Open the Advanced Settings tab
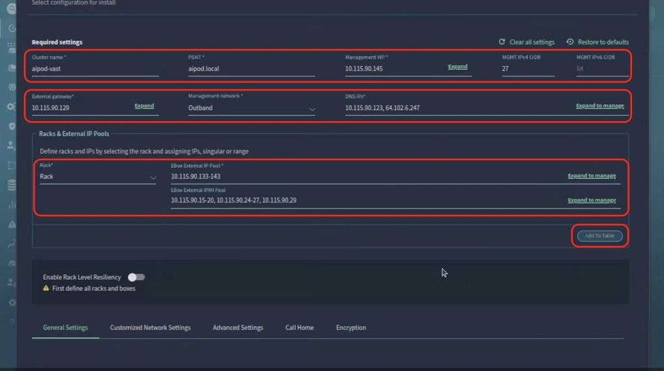This screenshot has width=664, height=371. [238, 327]
